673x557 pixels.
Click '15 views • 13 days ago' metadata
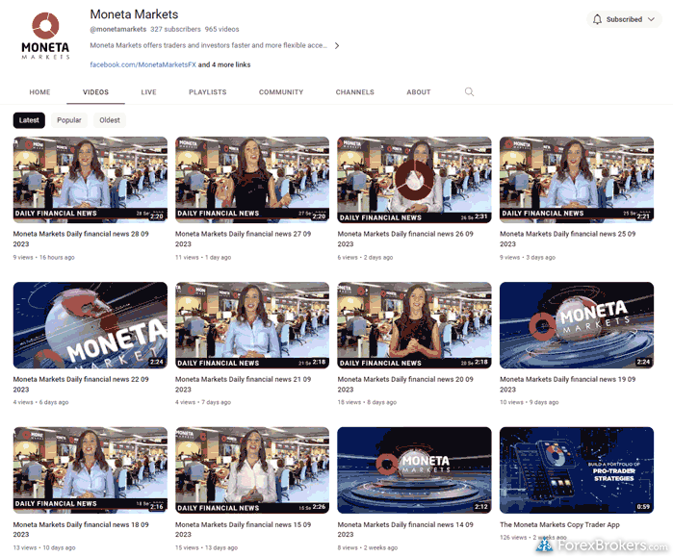[206, 547]
